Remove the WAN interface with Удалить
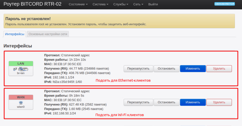The image size is (242, 126). pyautogui.click(x=219, y=102)
